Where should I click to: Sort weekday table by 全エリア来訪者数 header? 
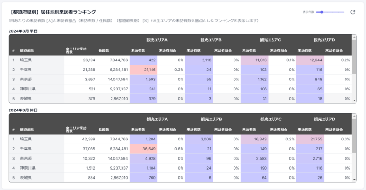click(x=76, y=50)
